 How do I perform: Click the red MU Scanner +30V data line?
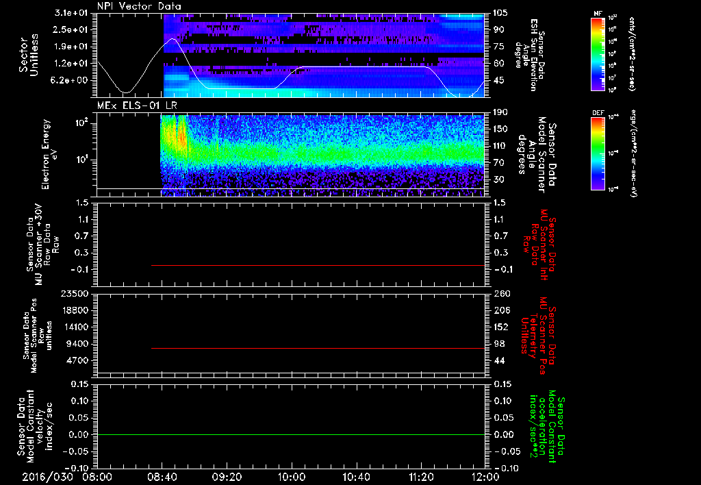coord(318,265)
